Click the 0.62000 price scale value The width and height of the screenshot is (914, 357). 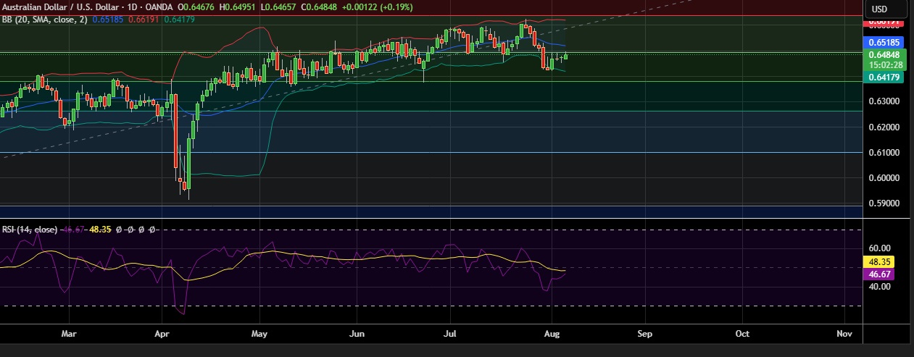coord(884,127)
